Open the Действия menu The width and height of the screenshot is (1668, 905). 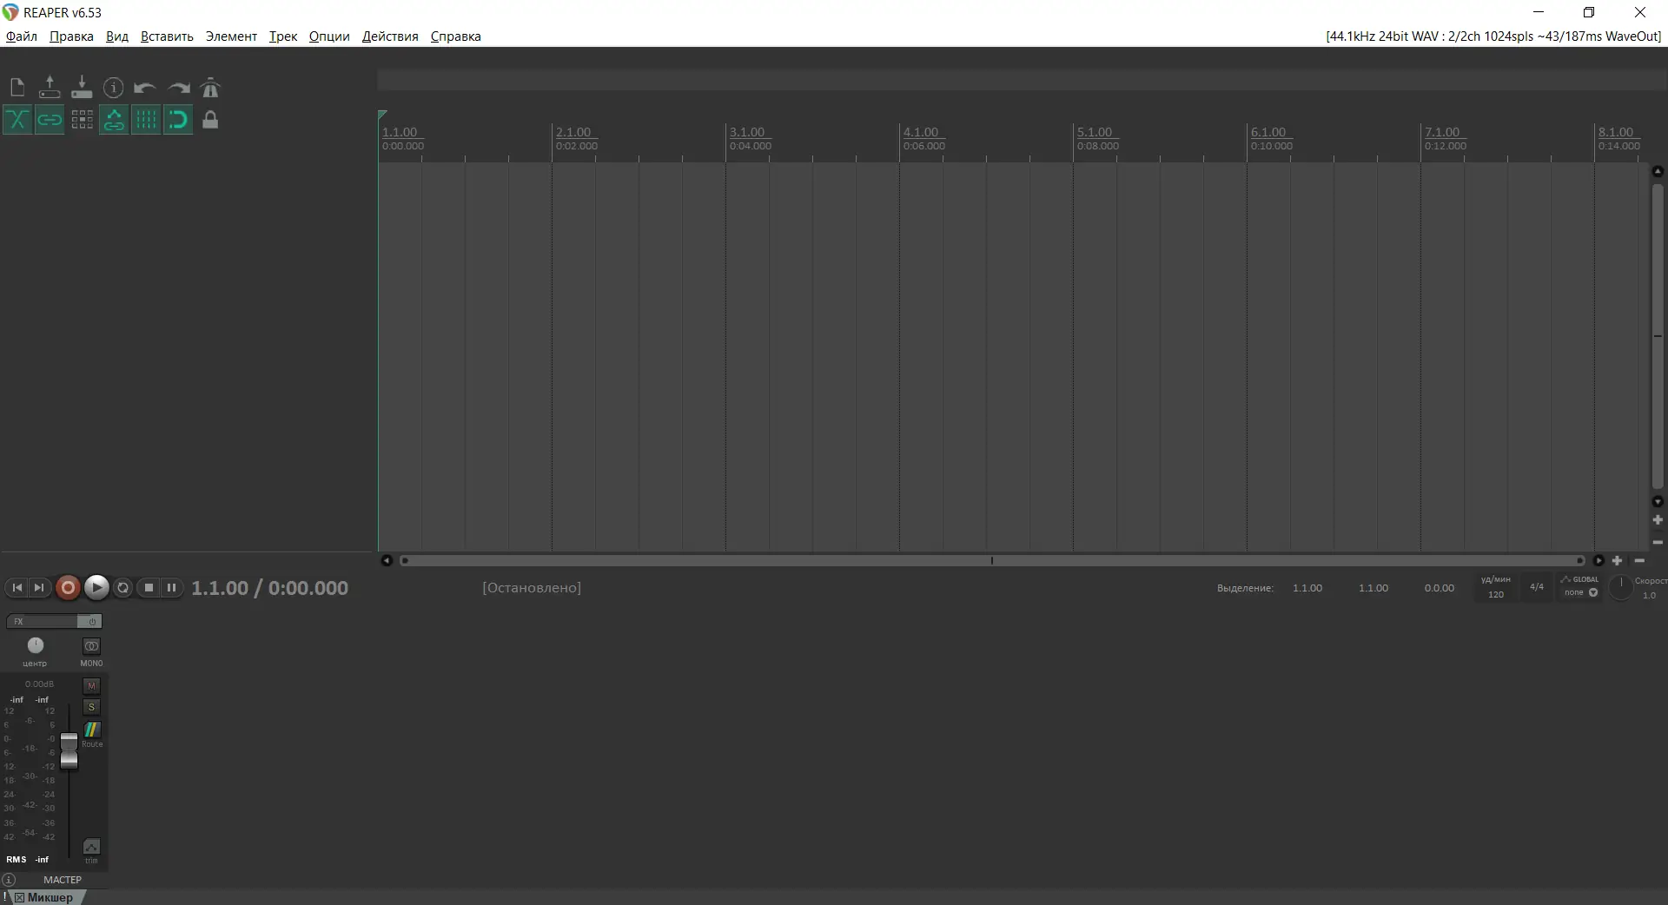click(390, 36)
